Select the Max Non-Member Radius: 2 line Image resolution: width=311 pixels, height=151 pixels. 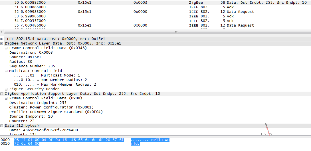pyautogui.click(x=55, y=84)
